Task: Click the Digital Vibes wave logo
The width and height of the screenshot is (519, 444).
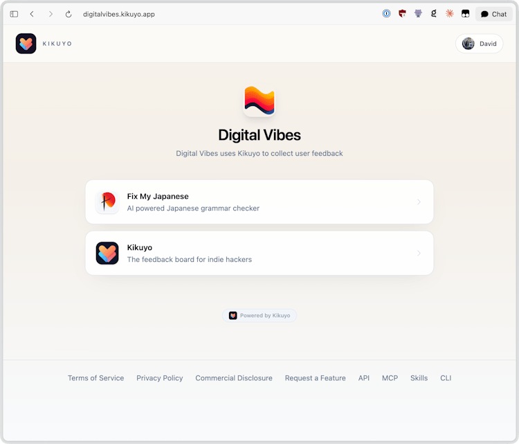Action: [259, 101]
